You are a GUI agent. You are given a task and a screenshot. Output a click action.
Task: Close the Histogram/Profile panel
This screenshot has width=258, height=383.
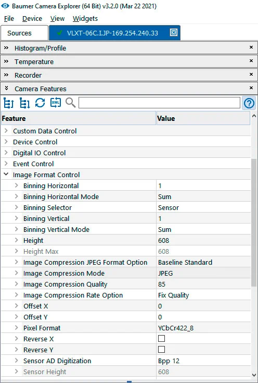click(x=251, y=47)
